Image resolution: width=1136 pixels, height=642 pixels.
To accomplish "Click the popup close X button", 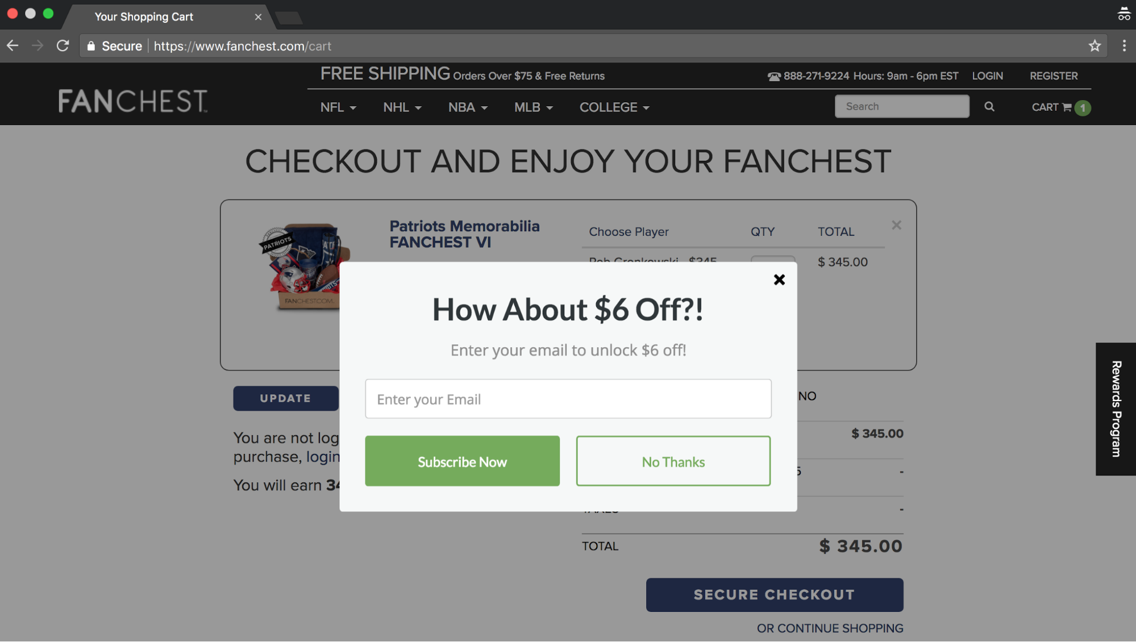I will click(780, 280).
